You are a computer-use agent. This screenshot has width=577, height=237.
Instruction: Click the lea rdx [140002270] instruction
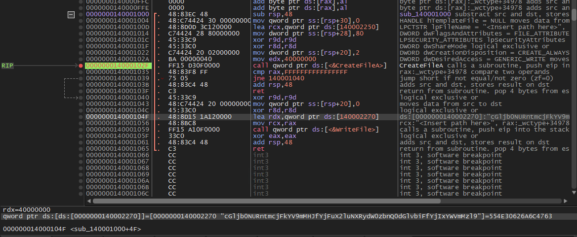pos(316,117)
